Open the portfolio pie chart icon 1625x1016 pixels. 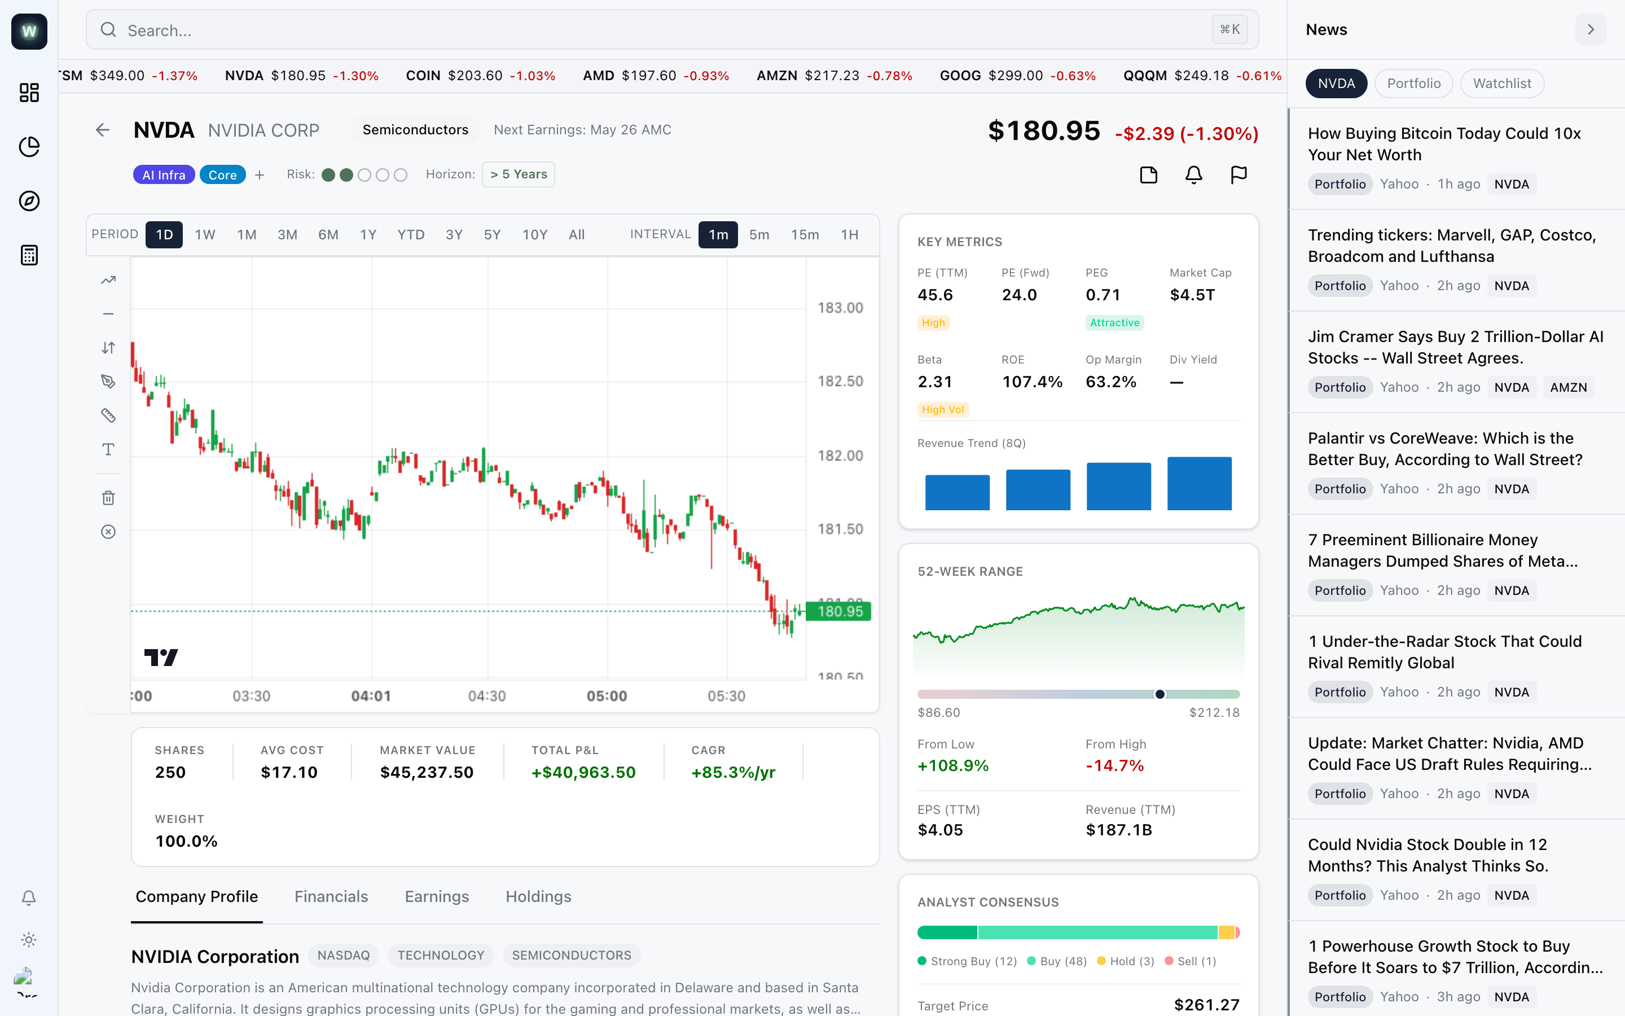click(x=29, y=147)
